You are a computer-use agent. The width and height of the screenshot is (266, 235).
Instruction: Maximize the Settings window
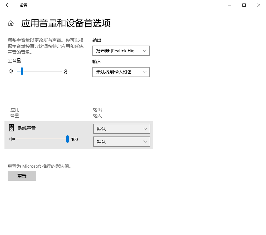(244, 5)
